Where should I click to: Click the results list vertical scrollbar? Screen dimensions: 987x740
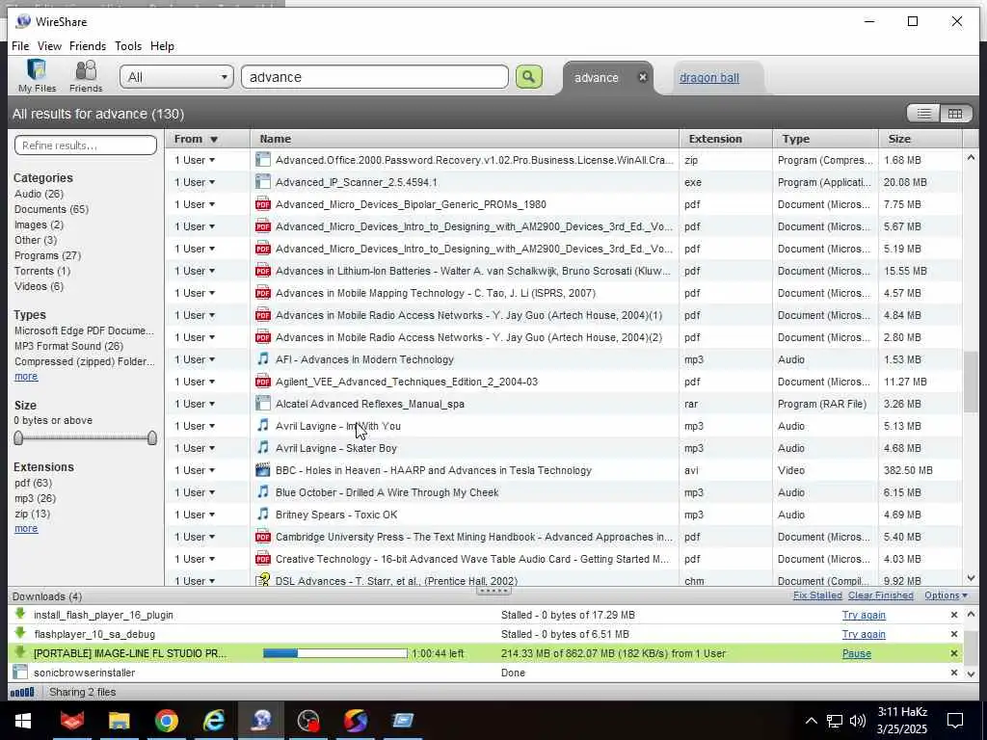tap(970, 382)
